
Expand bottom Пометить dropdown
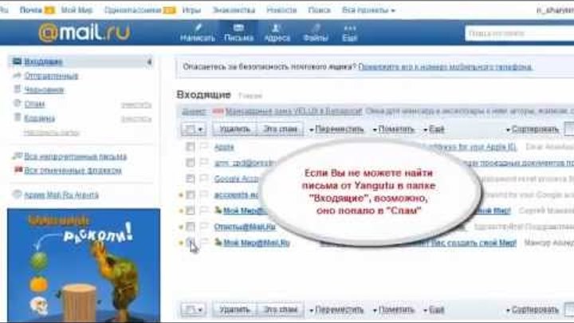pos(394,309)
